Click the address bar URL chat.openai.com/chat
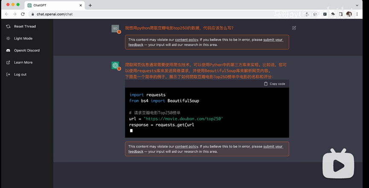The width and height of the screenshot is (369, 188). [55, 14]
